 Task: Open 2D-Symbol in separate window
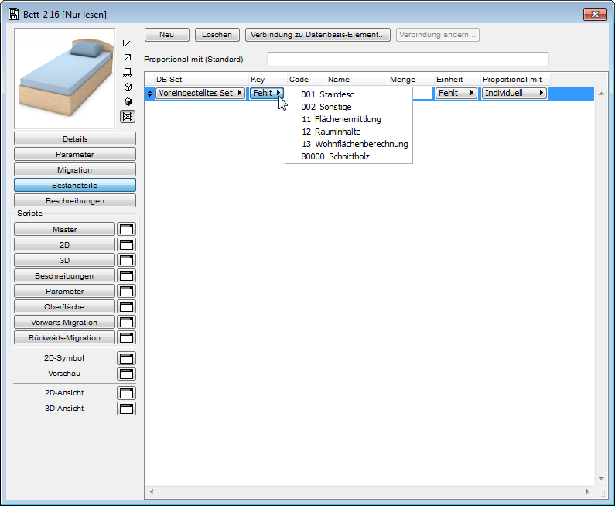(126, 358)
